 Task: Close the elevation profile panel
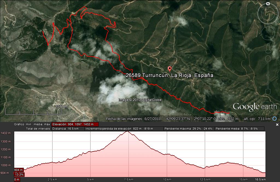tap(277, 125)
